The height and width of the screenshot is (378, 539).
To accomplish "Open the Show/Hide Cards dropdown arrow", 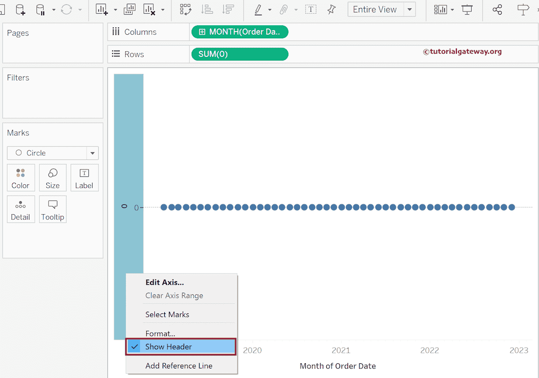I will click(x=452, y=9).
